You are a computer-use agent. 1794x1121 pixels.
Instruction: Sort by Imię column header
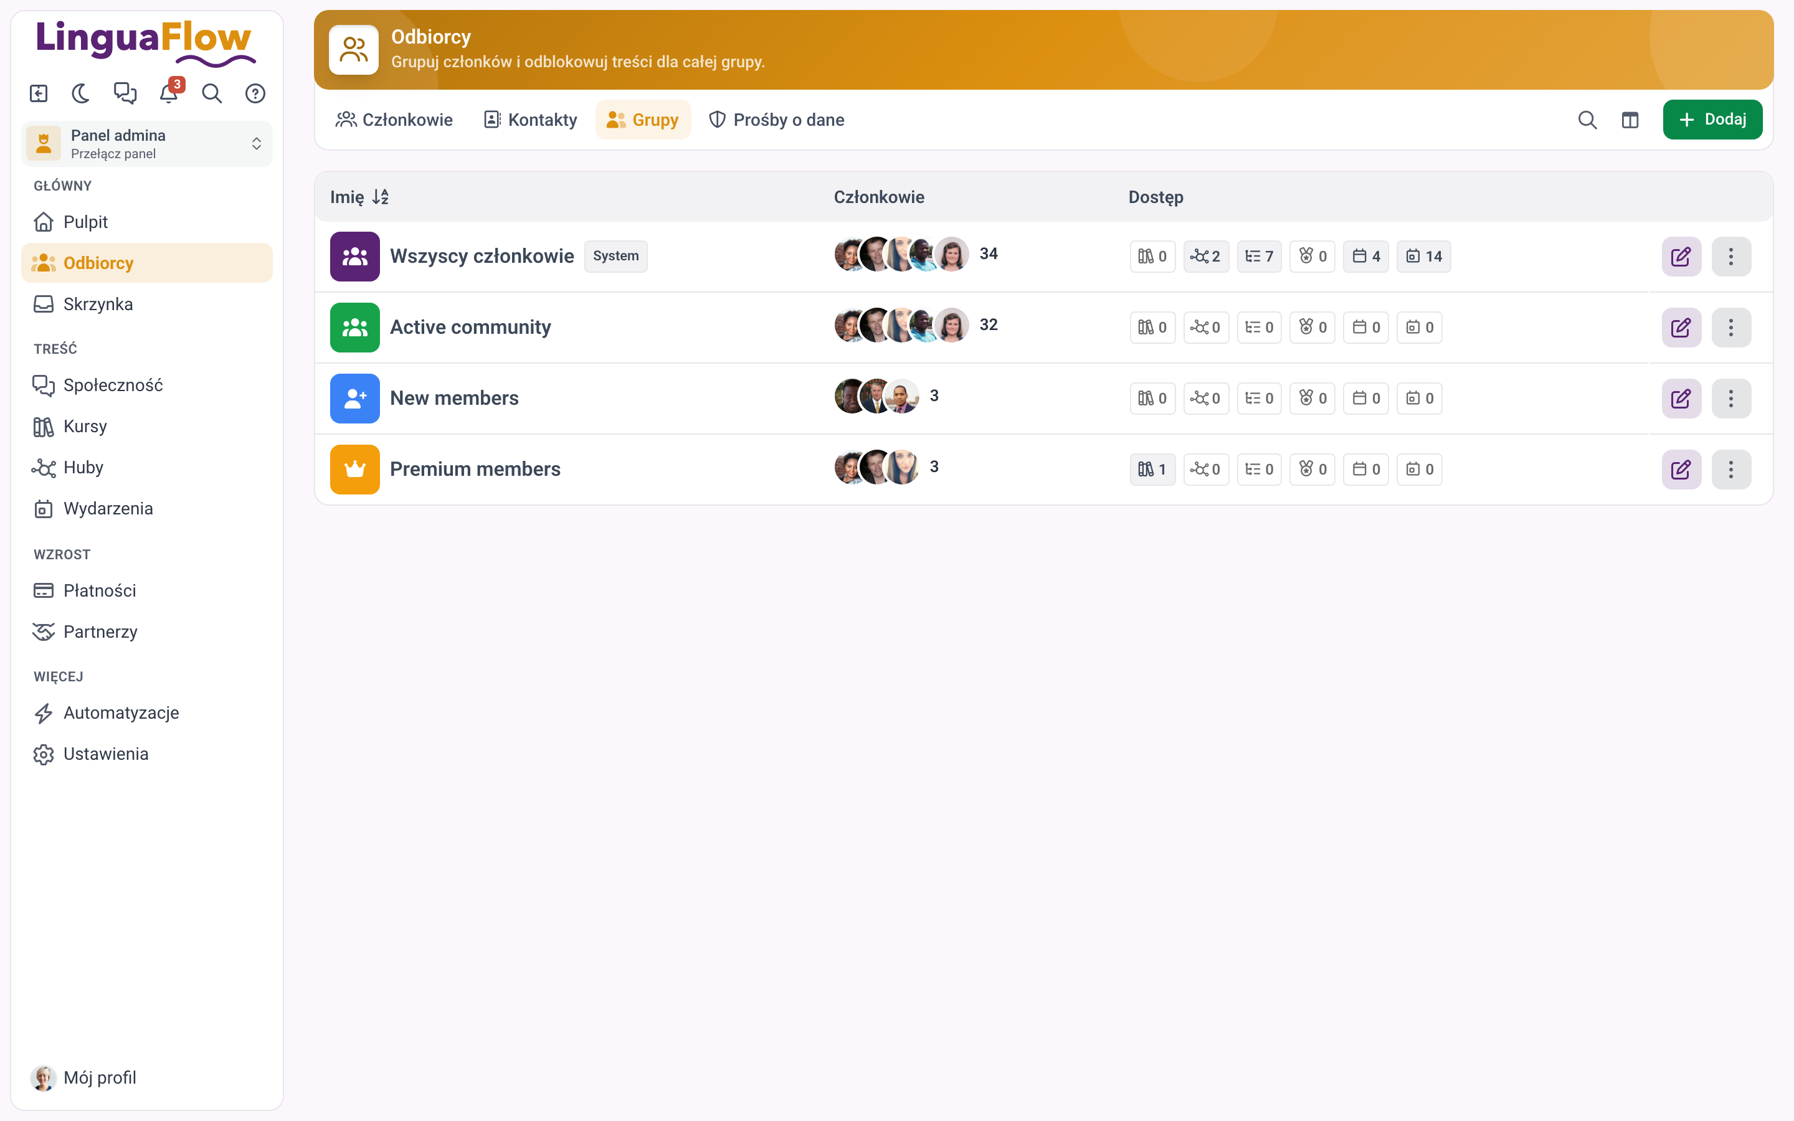pyautogui.click(x=359, y=197)
